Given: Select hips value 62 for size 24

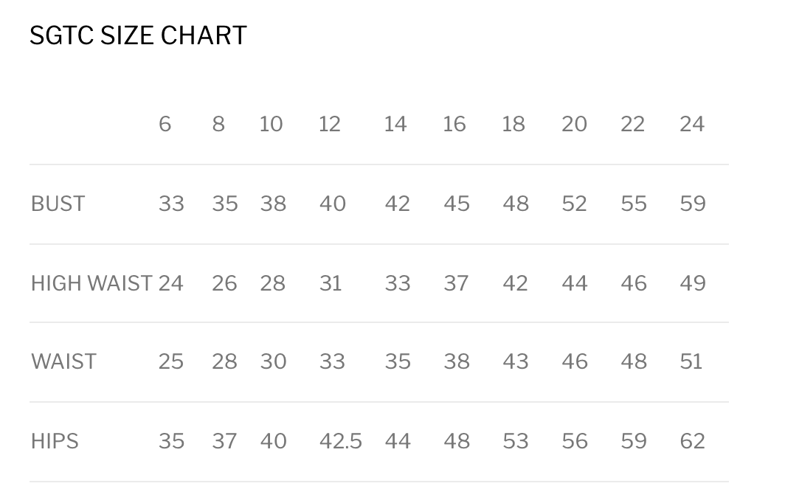Looking at the screenshot, I should point(693,441).
